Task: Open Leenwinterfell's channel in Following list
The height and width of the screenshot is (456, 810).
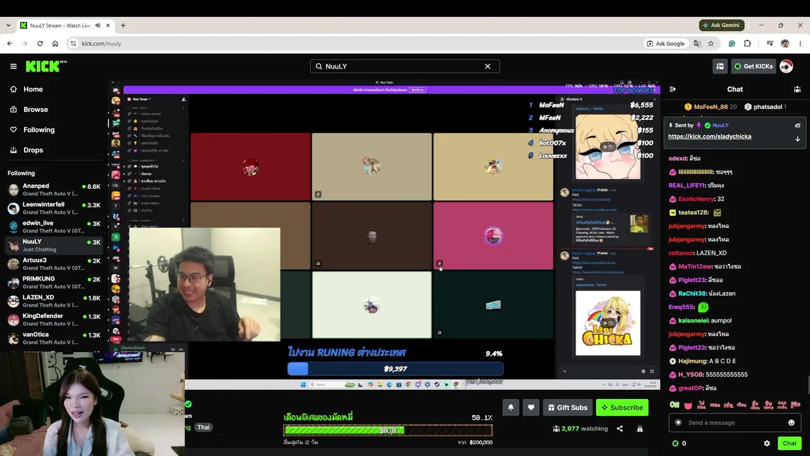Action: (54, 208)
